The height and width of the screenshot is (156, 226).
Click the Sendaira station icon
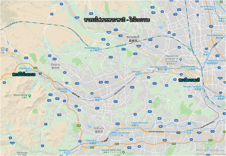pos(70,151)
